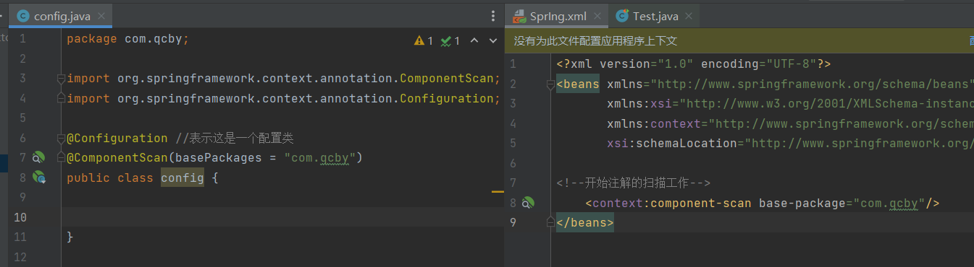Close the config.java tab
Viewport: 974px width, 267px height.
[x=101, y=16]
